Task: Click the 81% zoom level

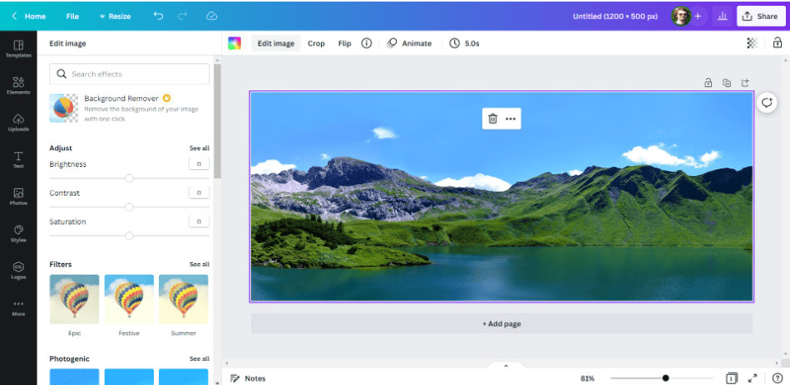Action: click(x=587, y=378)
